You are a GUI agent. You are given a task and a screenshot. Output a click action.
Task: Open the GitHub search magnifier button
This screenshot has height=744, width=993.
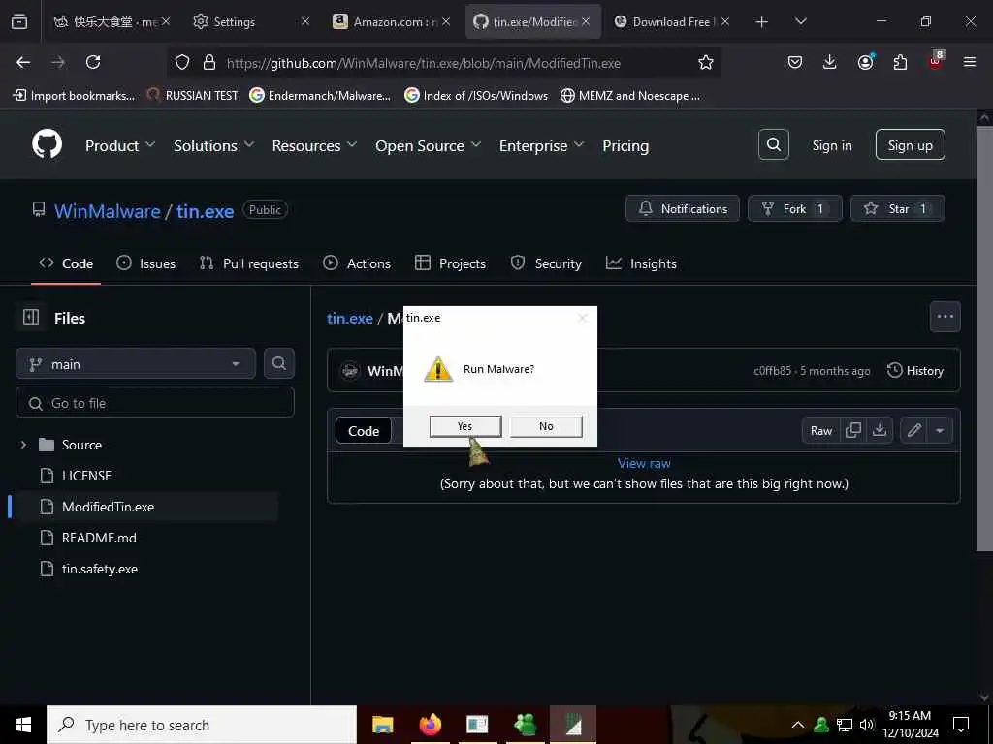click(x=773, y=145)
